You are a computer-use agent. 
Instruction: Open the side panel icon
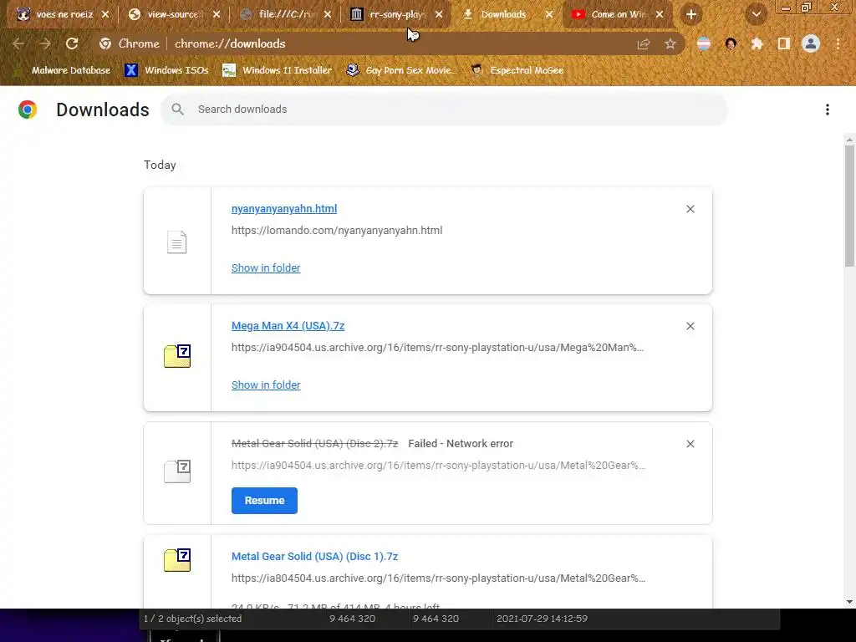point(784,43)
